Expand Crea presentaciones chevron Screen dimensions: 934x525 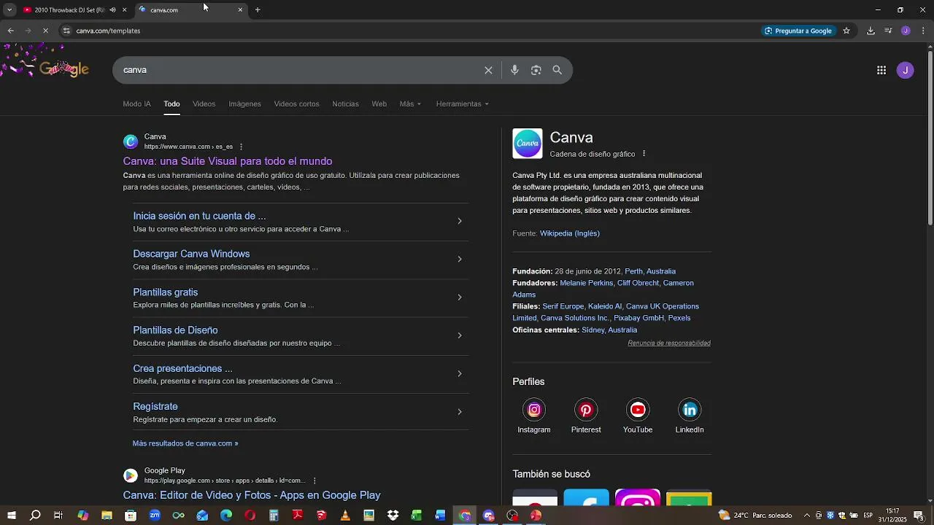(460, 374)
